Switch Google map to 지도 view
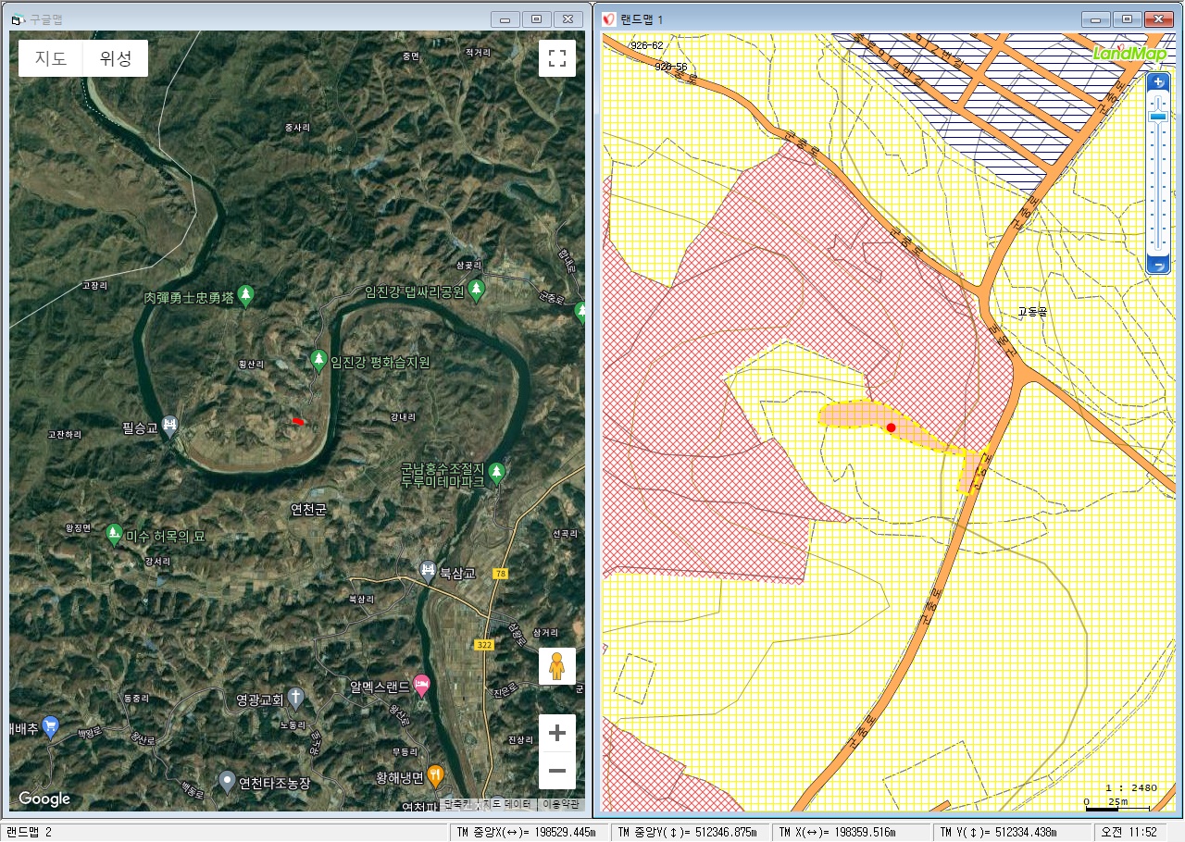Screen dimensions: 1185x842 [x=51, y=58]
